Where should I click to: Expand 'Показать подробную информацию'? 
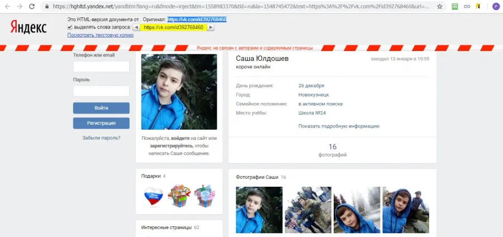[339, 126]
